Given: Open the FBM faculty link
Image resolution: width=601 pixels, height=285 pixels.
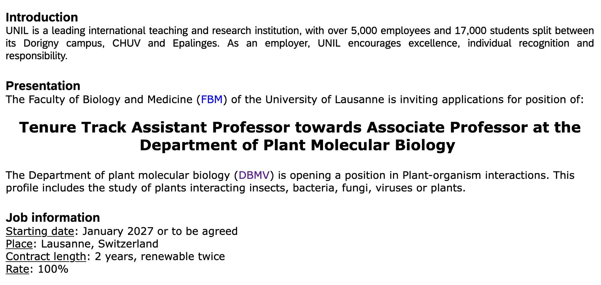Looking at the screenshot, I should coord(212,100).
